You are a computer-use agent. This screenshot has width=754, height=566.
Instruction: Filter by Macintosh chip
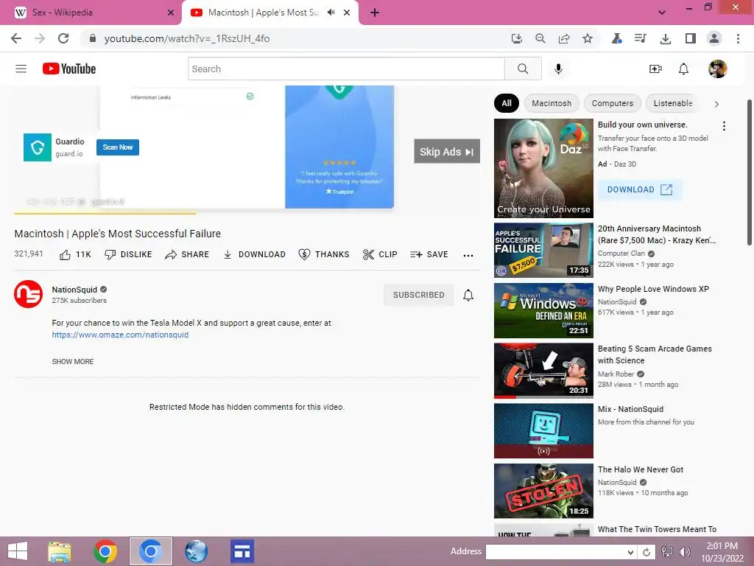point(552,103)
